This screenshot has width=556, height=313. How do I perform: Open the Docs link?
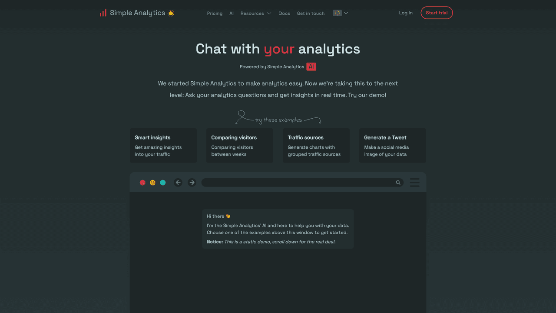click(x=285, y=13)
